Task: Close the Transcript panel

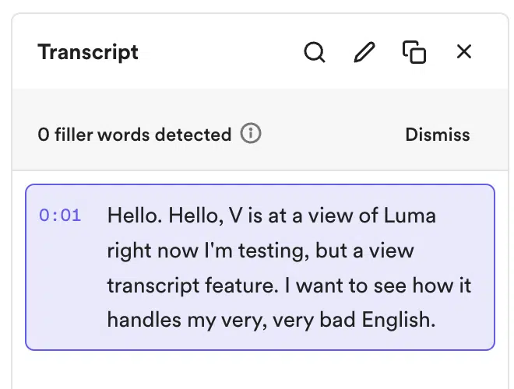Action: click(464, 51)
